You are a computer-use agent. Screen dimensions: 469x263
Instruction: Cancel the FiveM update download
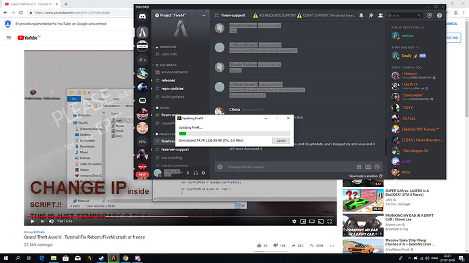pyautogui.click(x=281, y=140)
